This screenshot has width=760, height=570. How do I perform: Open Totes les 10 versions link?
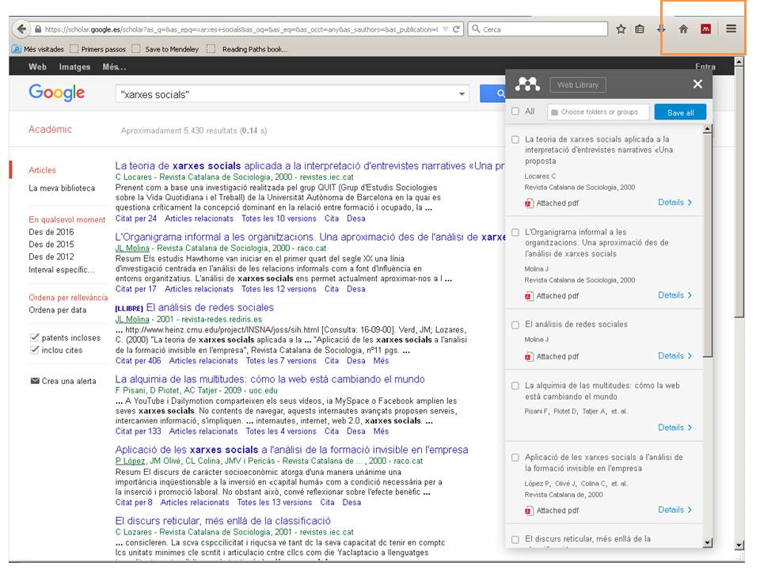(x=279, y=218)
